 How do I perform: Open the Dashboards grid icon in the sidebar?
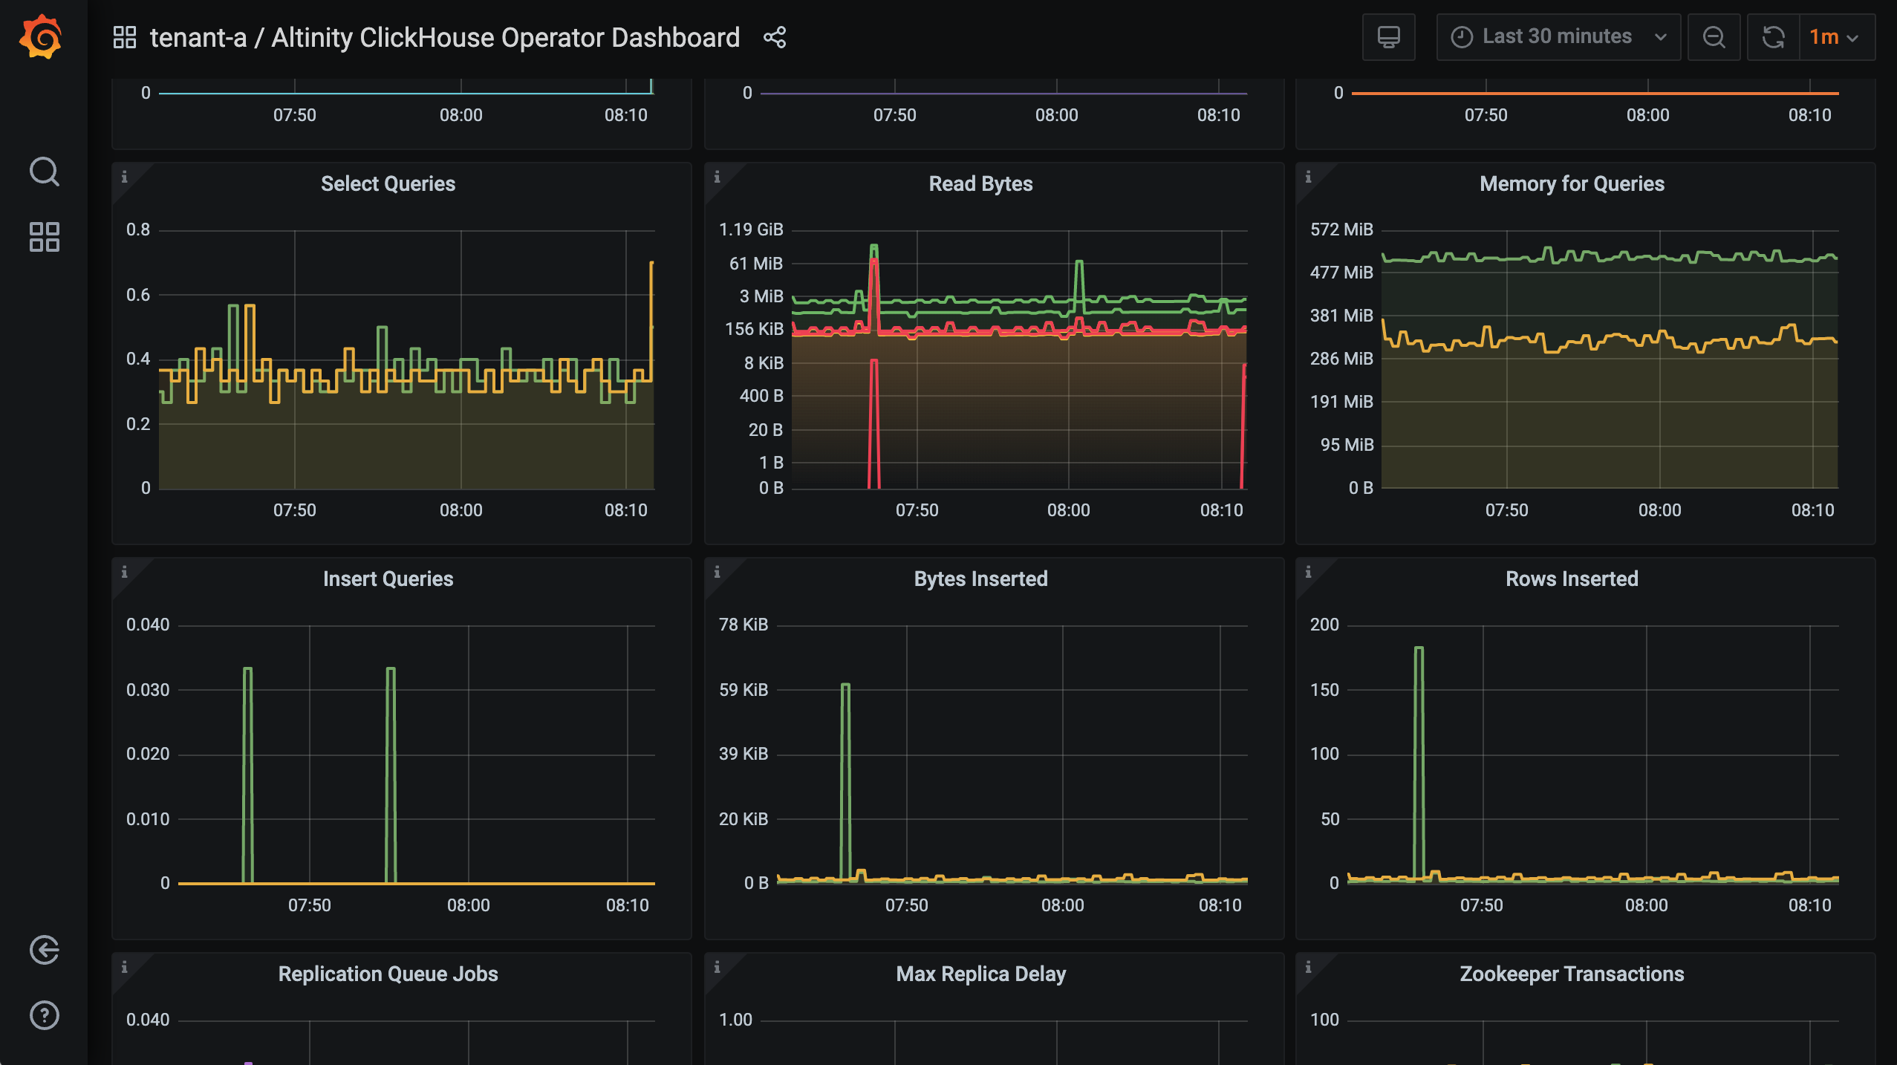click(44, 237)
